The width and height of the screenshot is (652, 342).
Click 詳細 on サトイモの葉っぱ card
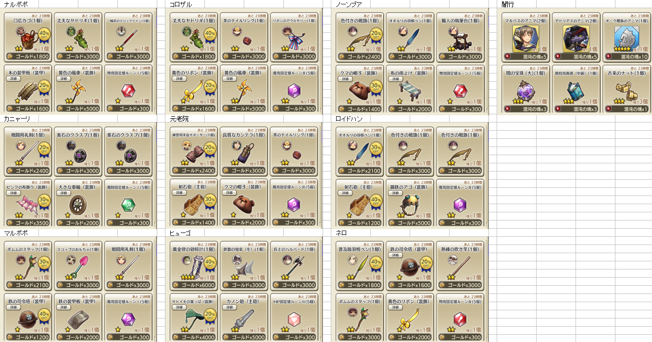180,307
